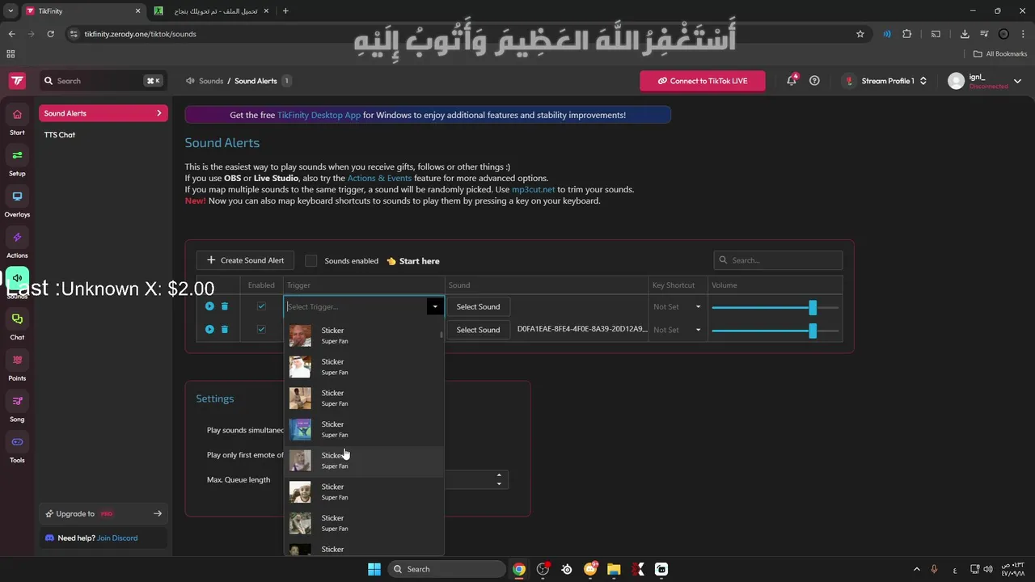Image resolution: width=1035 pixels, height=582 pixels.
Task: Click the top-left Search box
Action: [103, 81]
